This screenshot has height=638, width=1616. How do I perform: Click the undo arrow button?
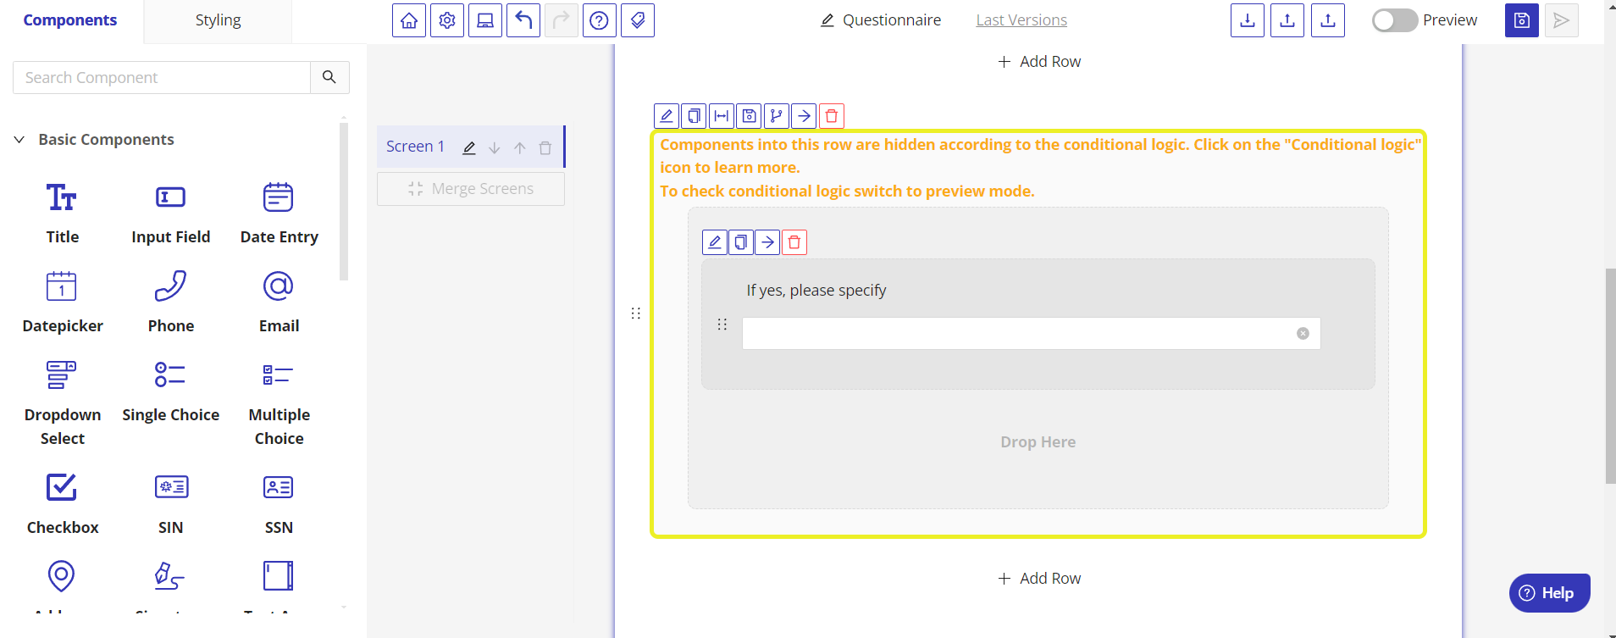pyautogui.click(x=523, y=20)
